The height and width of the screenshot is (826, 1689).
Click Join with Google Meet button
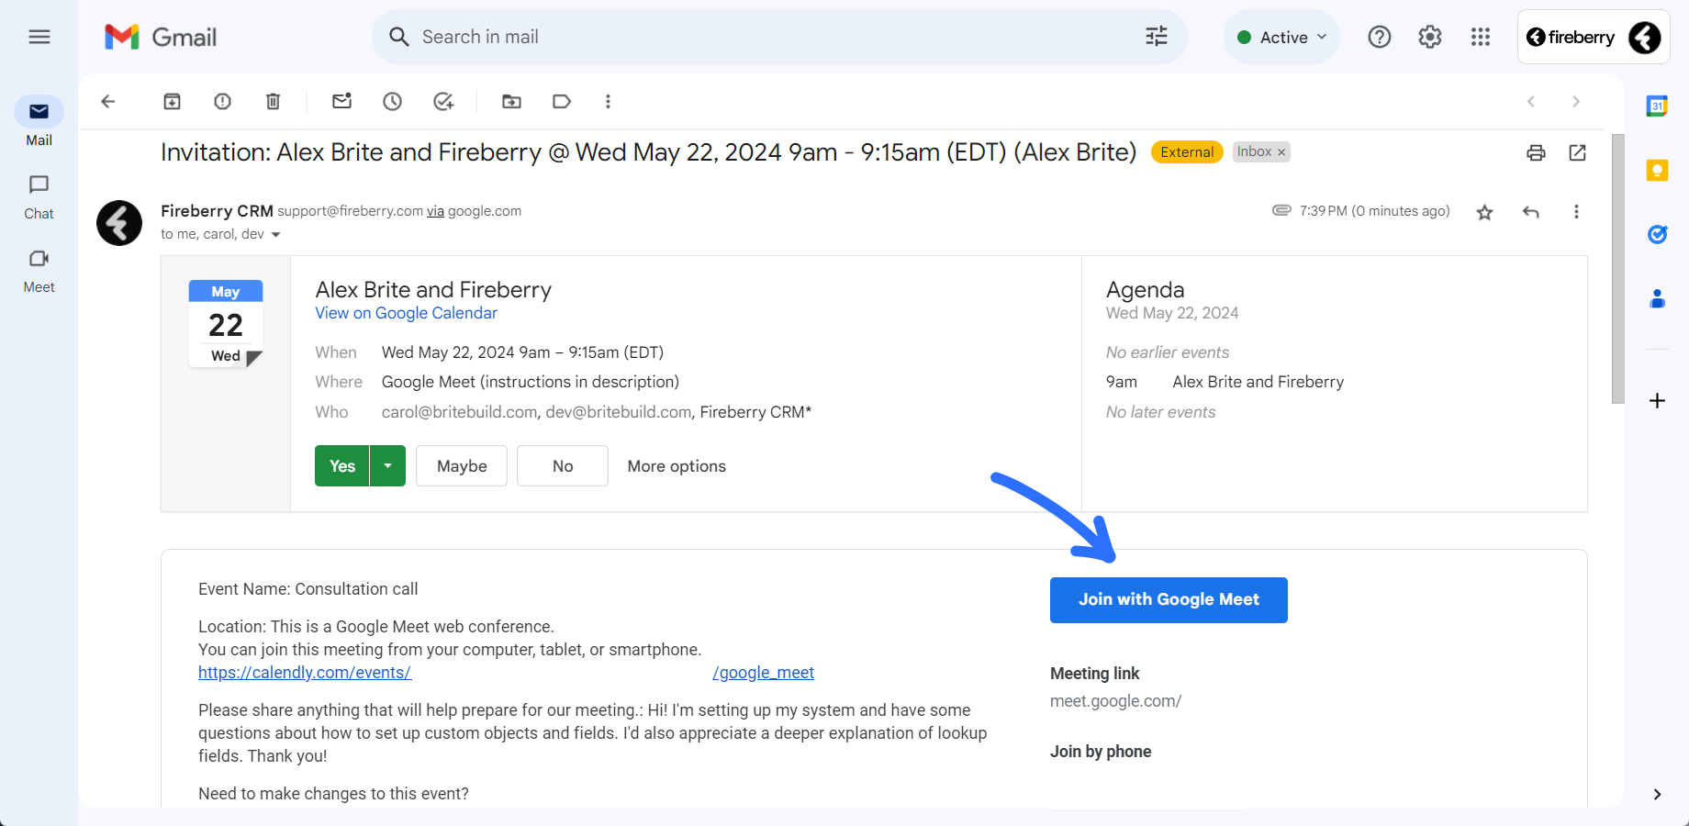1169,600
